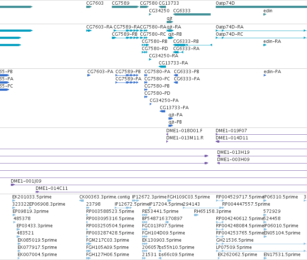Viewport: 307px width, 260px height.
Task: Select EST IP12672.3prime
Action: click(x=149, y=197)
